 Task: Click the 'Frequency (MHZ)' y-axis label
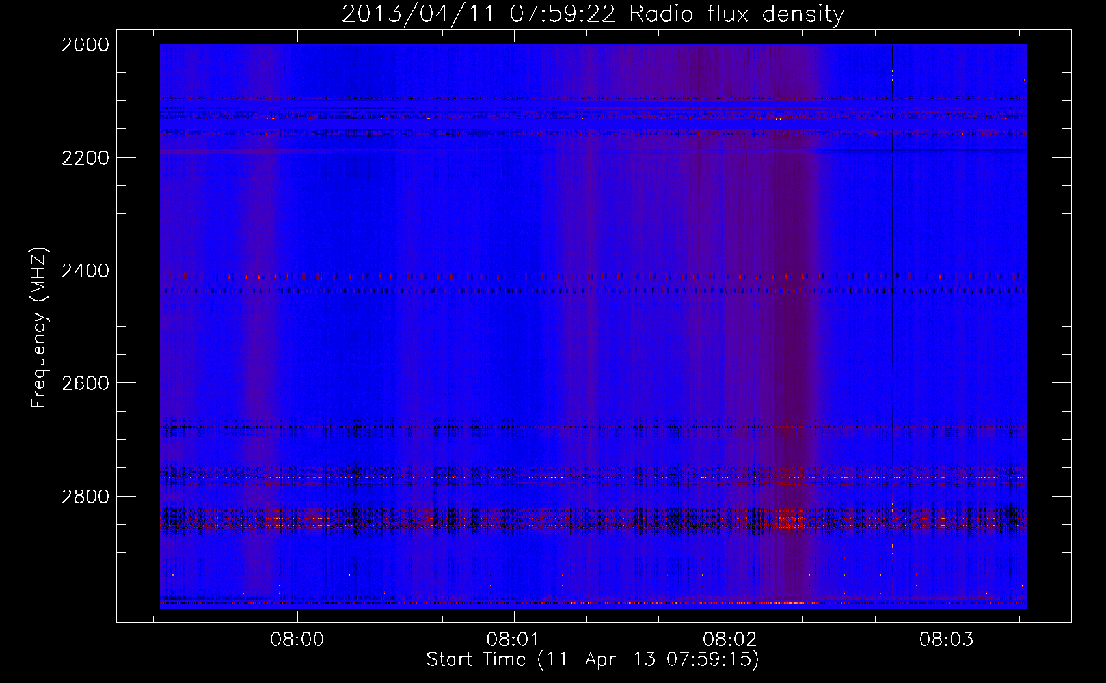click(39, 328)
